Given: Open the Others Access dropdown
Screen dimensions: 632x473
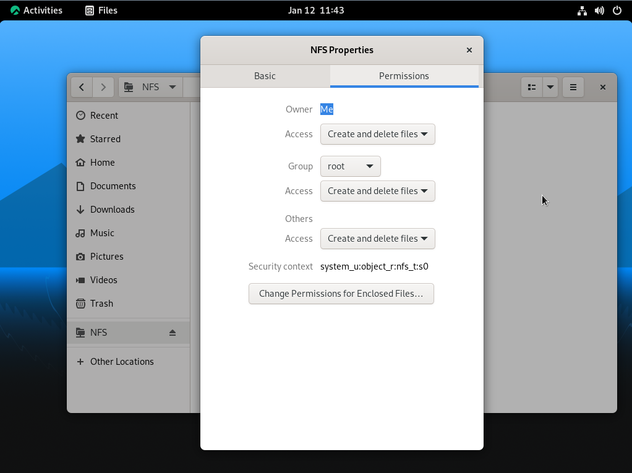Looking at the screenshot, I should coord(378,239).
